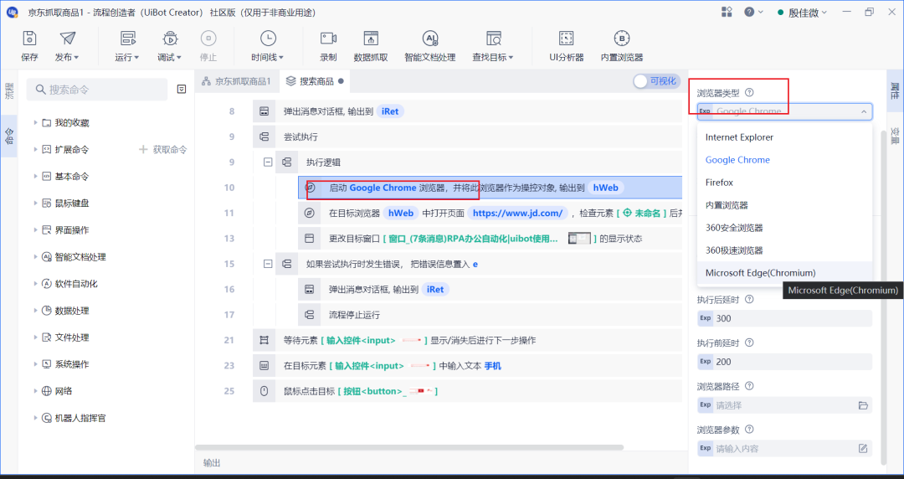The height and width of the screenshot is (479, 904).
Task: Select Microsoft Edge(Chromium) from browser list
Action: [784, 273]
